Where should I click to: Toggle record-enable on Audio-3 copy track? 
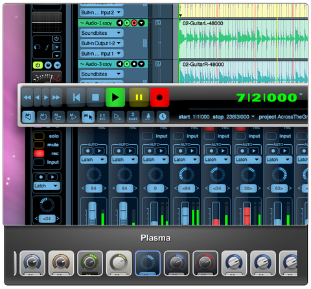(134, 64)
